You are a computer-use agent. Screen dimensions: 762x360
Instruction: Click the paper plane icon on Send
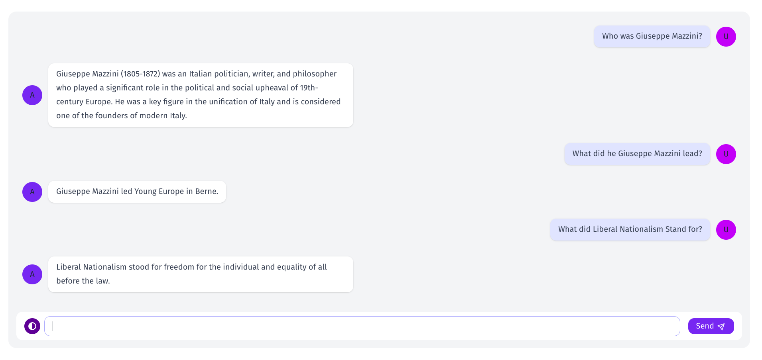[721, 327]
